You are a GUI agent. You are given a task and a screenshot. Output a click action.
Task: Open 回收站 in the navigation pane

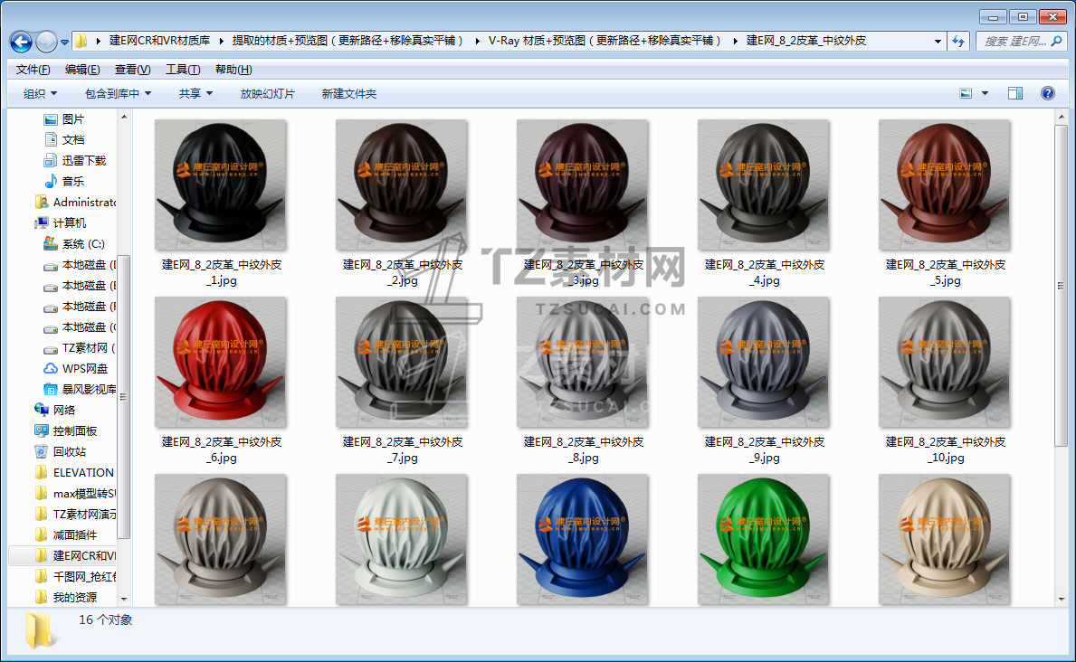click(x=61, y=451)
